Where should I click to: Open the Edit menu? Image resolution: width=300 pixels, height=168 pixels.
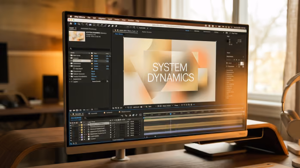point(94,18)
